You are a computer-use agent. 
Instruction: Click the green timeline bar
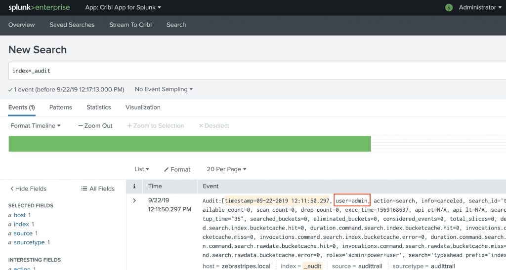click(190, 144)
